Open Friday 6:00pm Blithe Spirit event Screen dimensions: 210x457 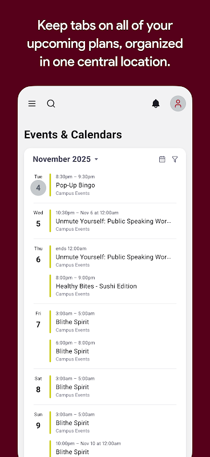(x=113, y=351)
